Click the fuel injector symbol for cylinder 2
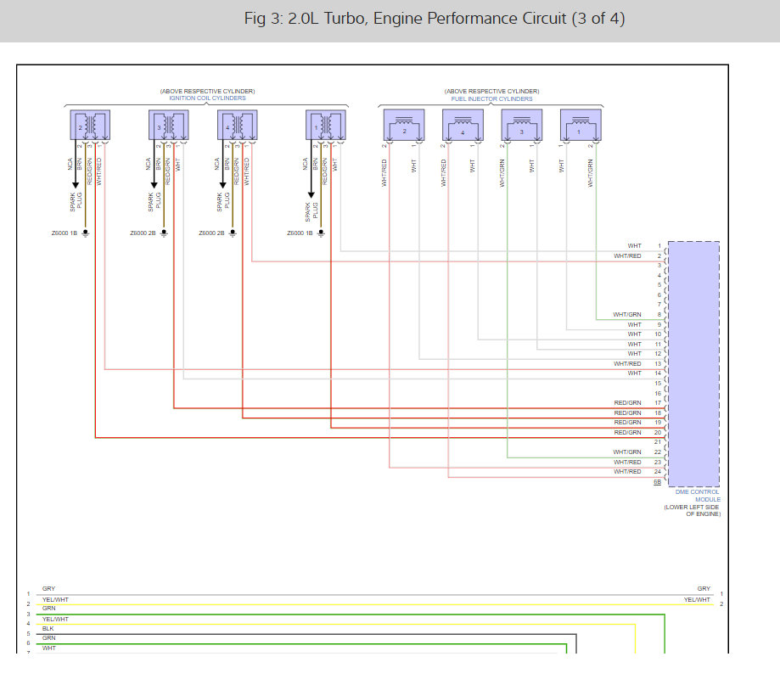The width and height of the screenshot is (780, 679). 404,125
